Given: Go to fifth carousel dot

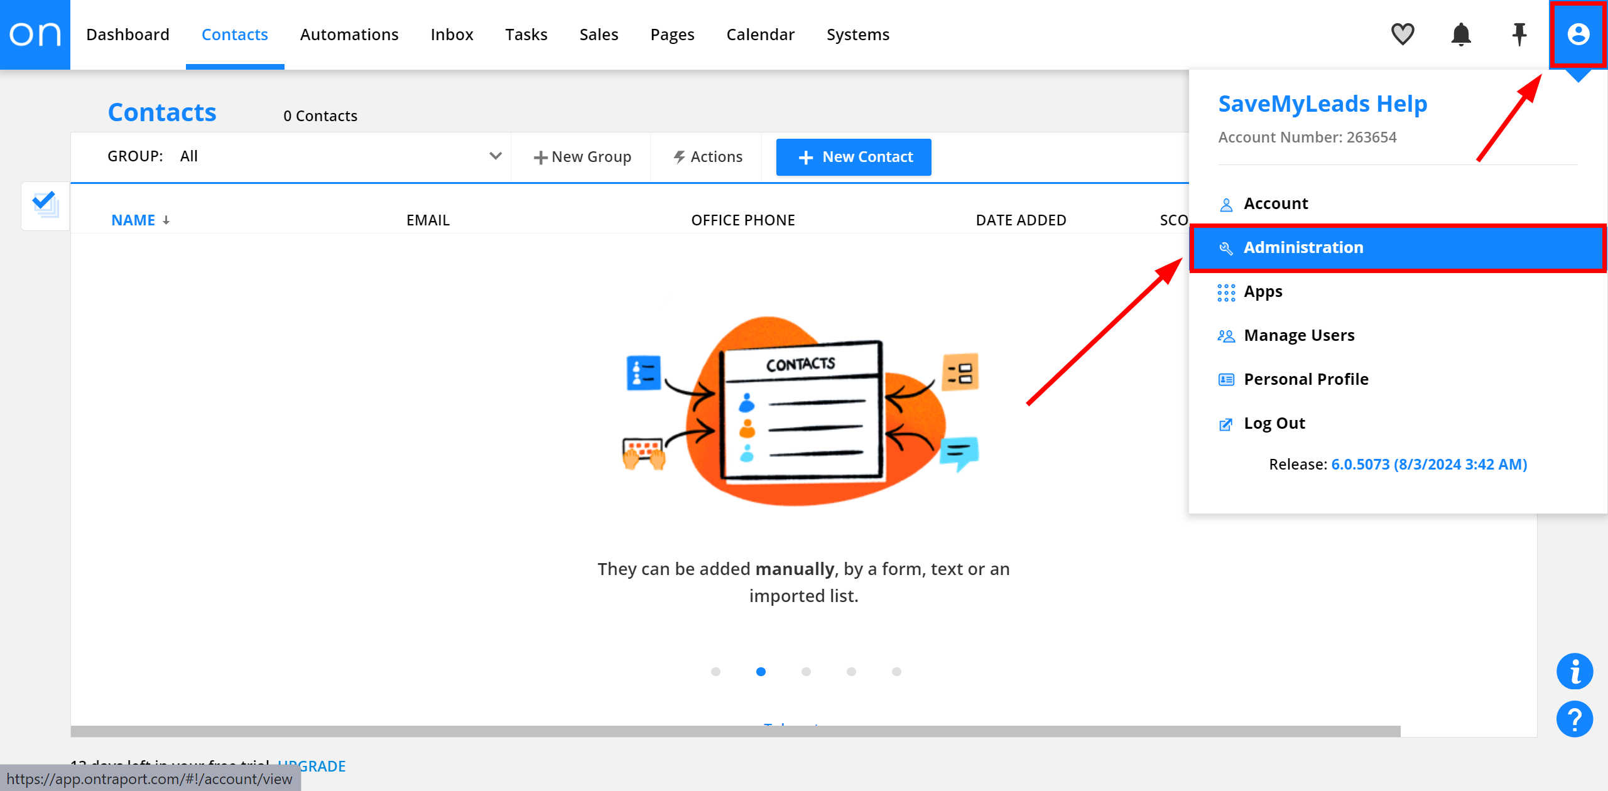Looking at the screenshot, I should [x=896, y=672].
